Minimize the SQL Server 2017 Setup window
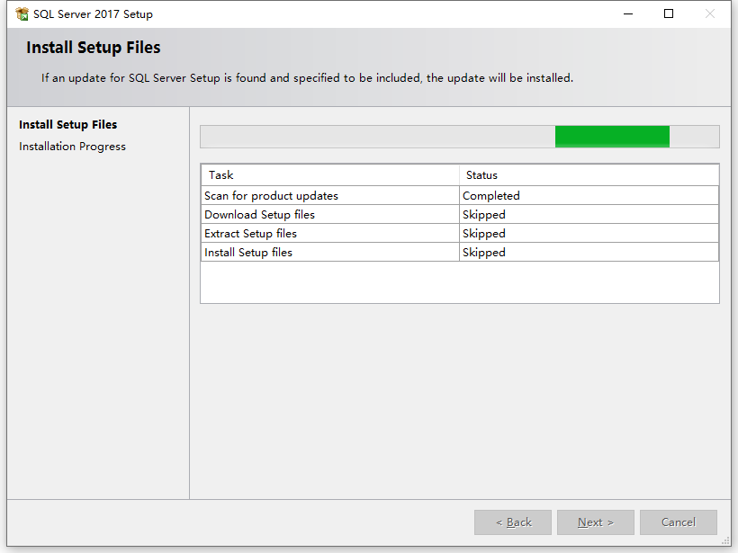This screenshot has height=553, width=738. [x=628, y=14]
